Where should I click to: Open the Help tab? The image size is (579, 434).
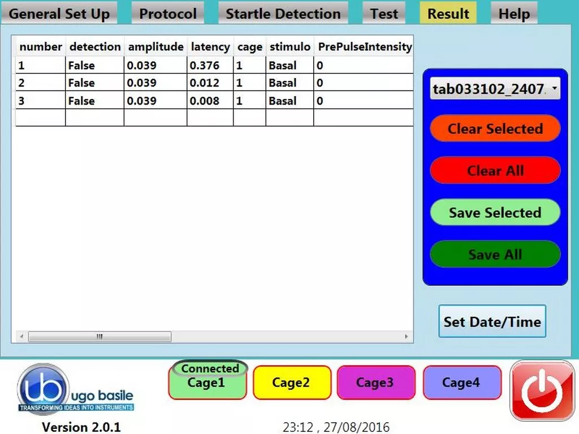click(x=513, y=14)
